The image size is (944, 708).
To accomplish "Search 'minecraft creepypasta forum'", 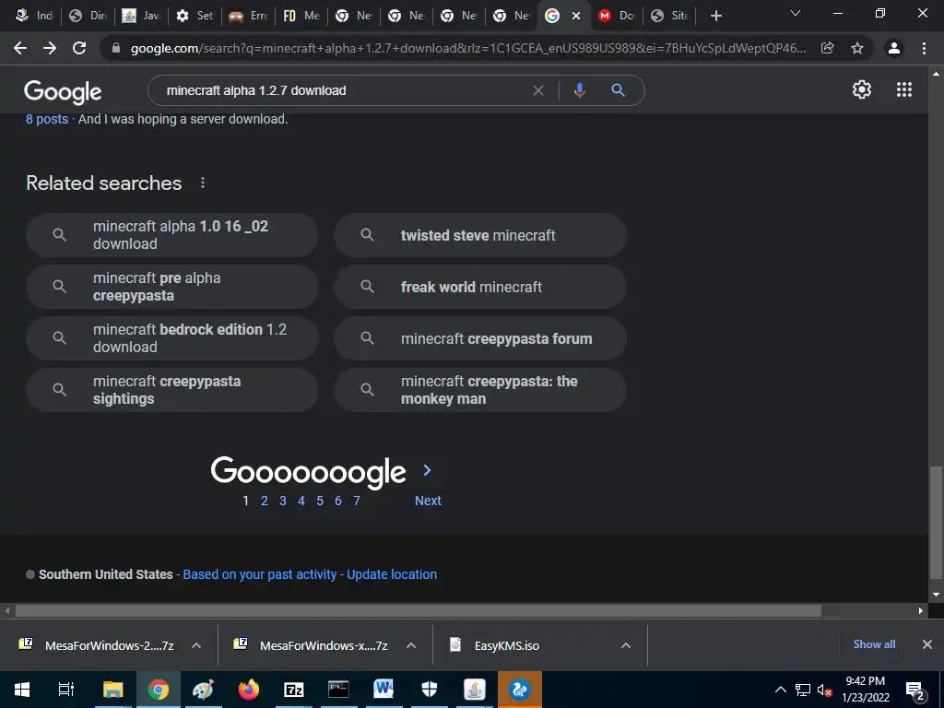I will (480, 338).
